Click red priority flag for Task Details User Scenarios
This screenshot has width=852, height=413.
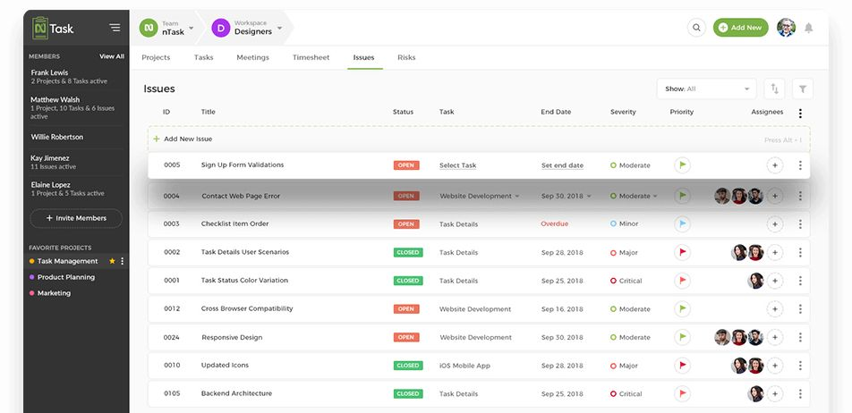[x=683, y=252]
